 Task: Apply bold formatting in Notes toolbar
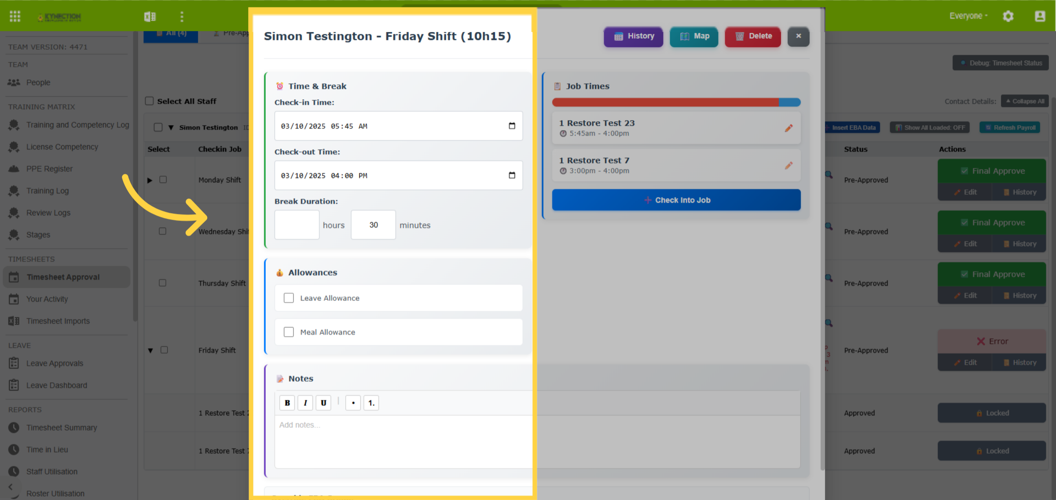click(x=287, y=402)
